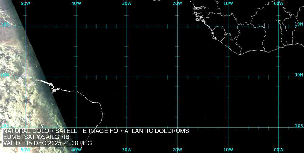
Task: Click the 40W longitude label along the bottom
Action: click(x=76, y=150)
